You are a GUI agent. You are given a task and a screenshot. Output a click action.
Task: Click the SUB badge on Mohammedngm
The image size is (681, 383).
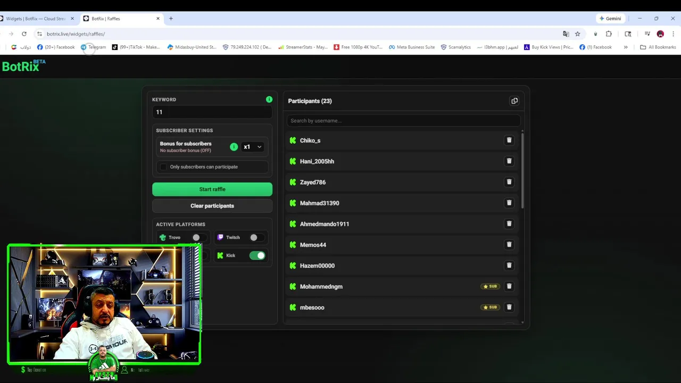tap(490, 286)
